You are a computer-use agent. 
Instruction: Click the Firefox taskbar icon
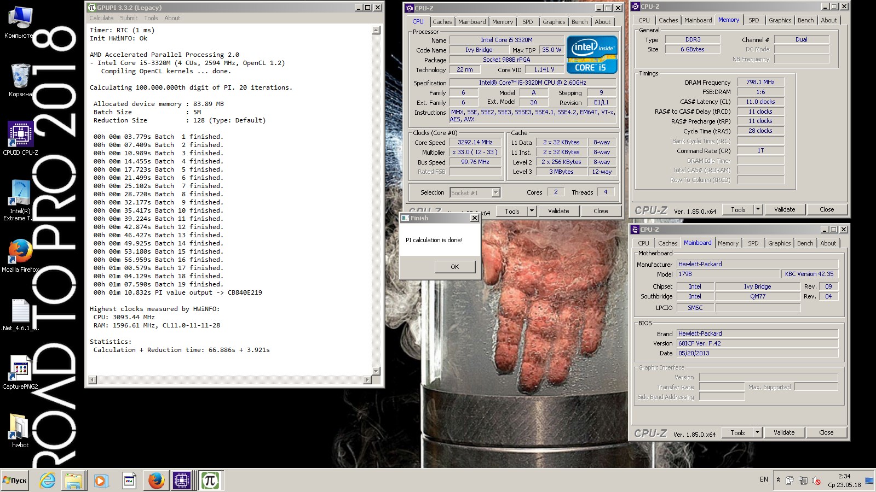pyautogui.click(x=156, y=481)
